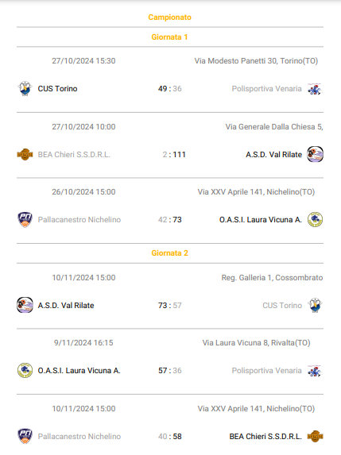This screenshot has height=455, width=341.
Task: Click A.S.D. Val Rilate logo in Giornata 1
Action: pyautogui.click(x=315, y=154)
